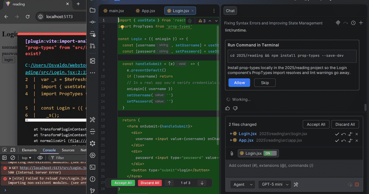Jump to next highlighted problem arrow
The image size is (369, 194).
216,21
